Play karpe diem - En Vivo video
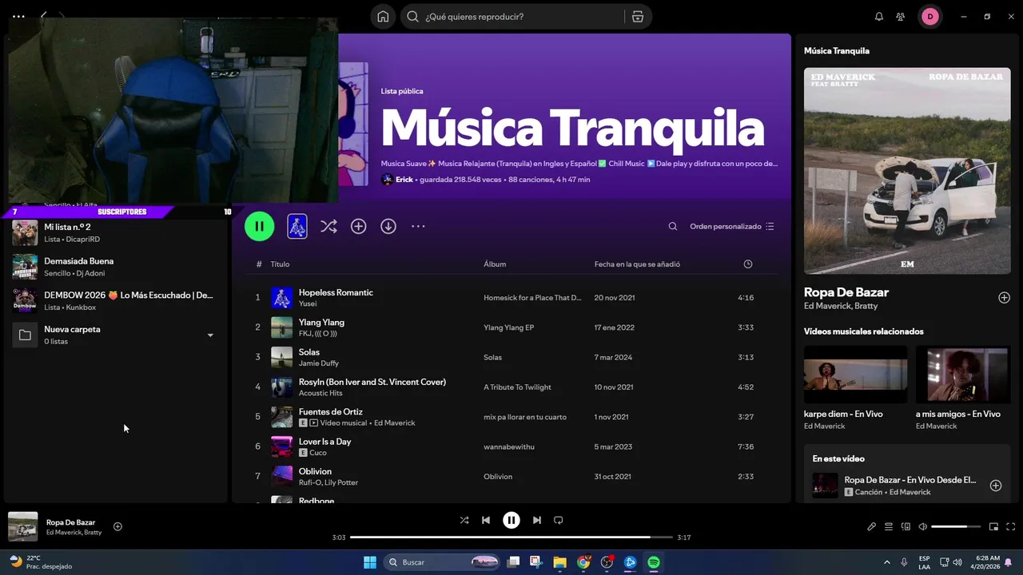Screen dimensions: 1023x575 tap(855, 375)
